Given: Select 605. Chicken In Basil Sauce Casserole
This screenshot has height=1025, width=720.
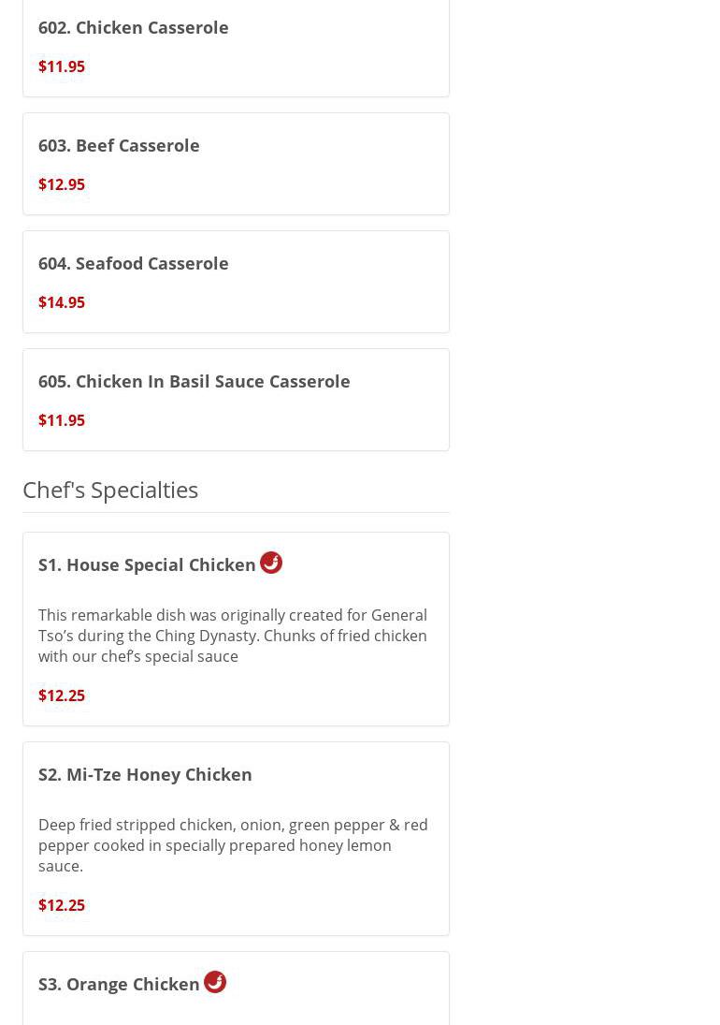Looking at the screenshot, I should coord(194,381).
